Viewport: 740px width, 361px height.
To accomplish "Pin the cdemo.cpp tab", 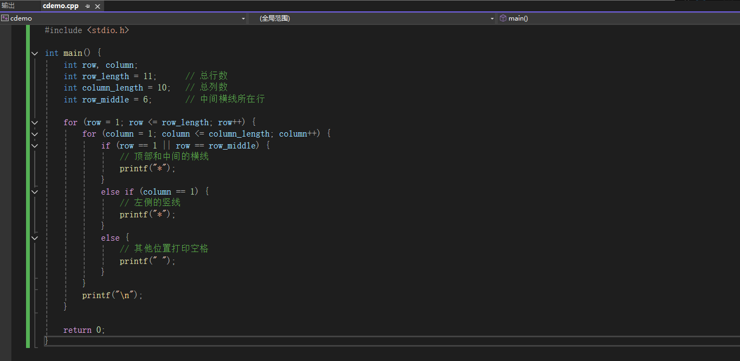I will (x=88, y=6).
